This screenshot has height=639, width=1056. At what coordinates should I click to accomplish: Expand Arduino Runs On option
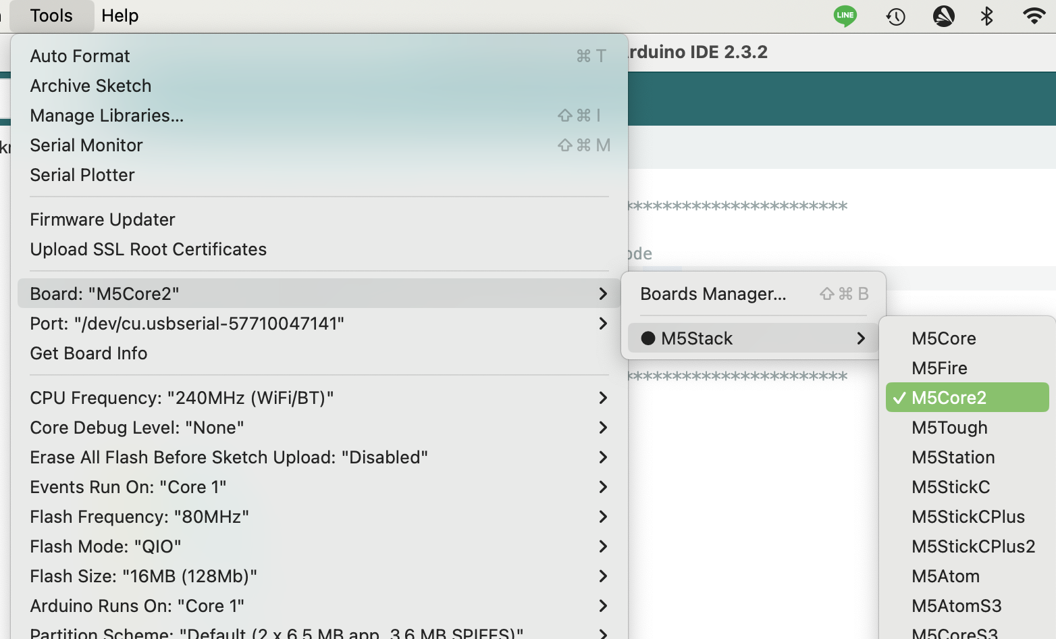click(319, 606)
